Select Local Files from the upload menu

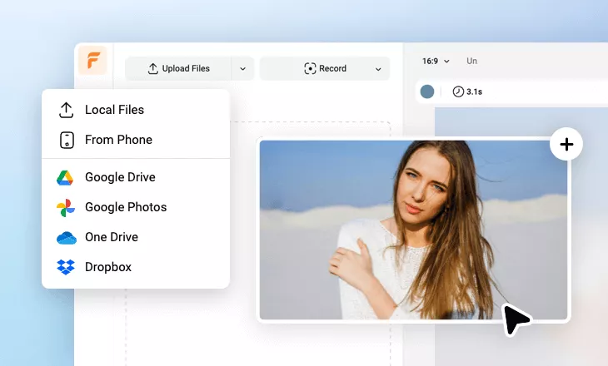tap(114, 110)
